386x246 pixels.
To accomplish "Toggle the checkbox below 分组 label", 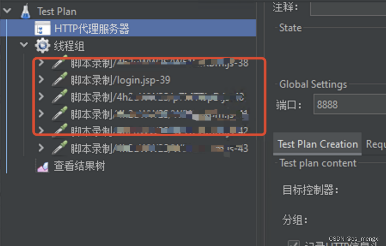I will click(294, 243).
